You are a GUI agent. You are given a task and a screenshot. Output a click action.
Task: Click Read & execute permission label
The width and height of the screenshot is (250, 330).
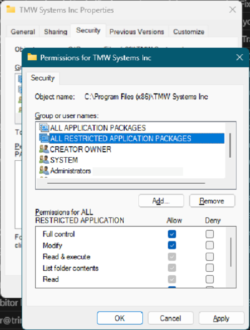click(x=66, y=257)
